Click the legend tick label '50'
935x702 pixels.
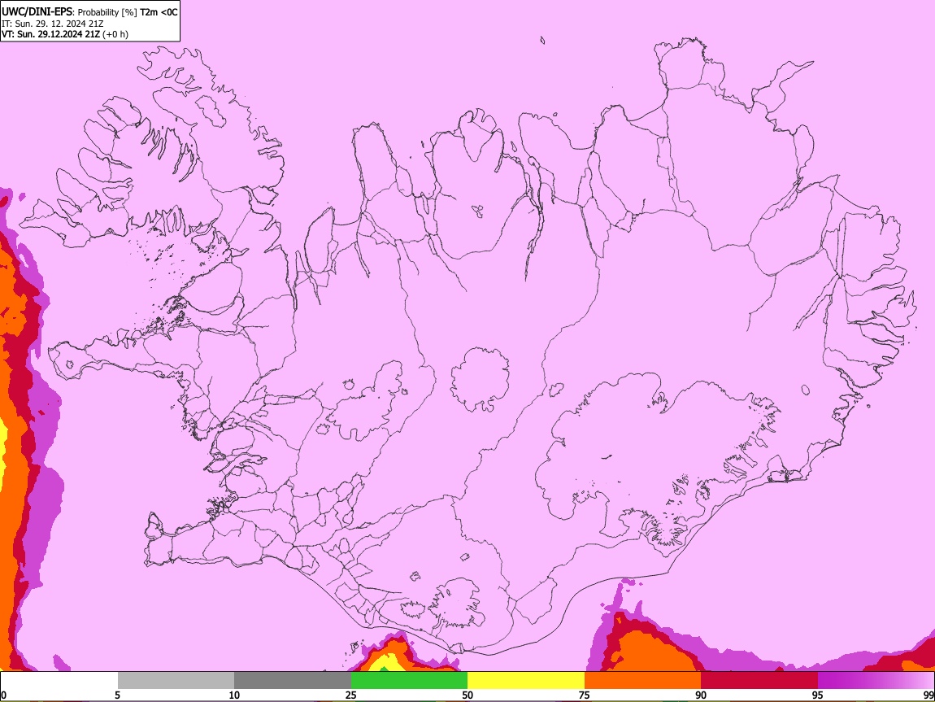(x=467, y=695)
